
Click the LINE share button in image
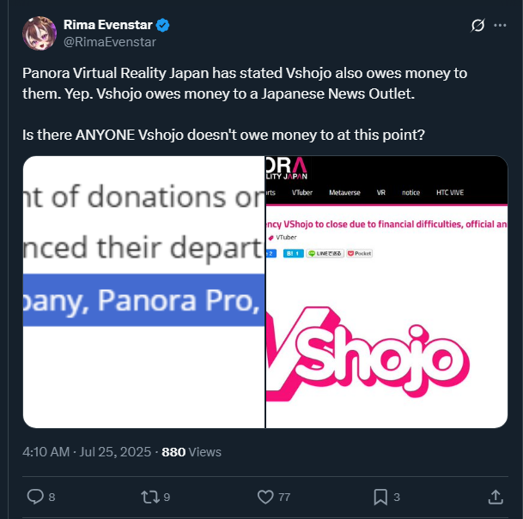tap(325, 254)
